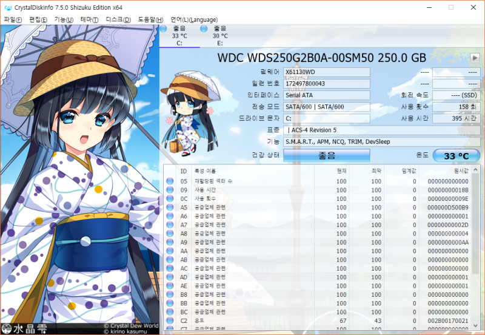
Task: Click the status orb for attribute AE
Action: click(x=170, y=285)
